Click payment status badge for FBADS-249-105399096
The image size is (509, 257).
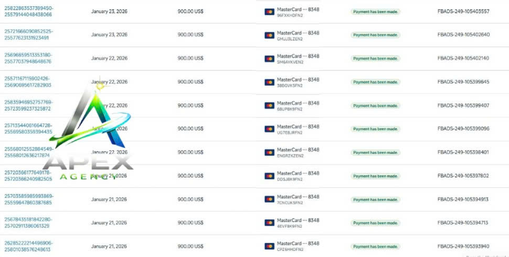point(375,129)
